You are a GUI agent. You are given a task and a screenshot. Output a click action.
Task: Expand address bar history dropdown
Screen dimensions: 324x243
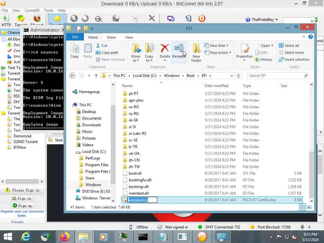(x=232, y=76)
